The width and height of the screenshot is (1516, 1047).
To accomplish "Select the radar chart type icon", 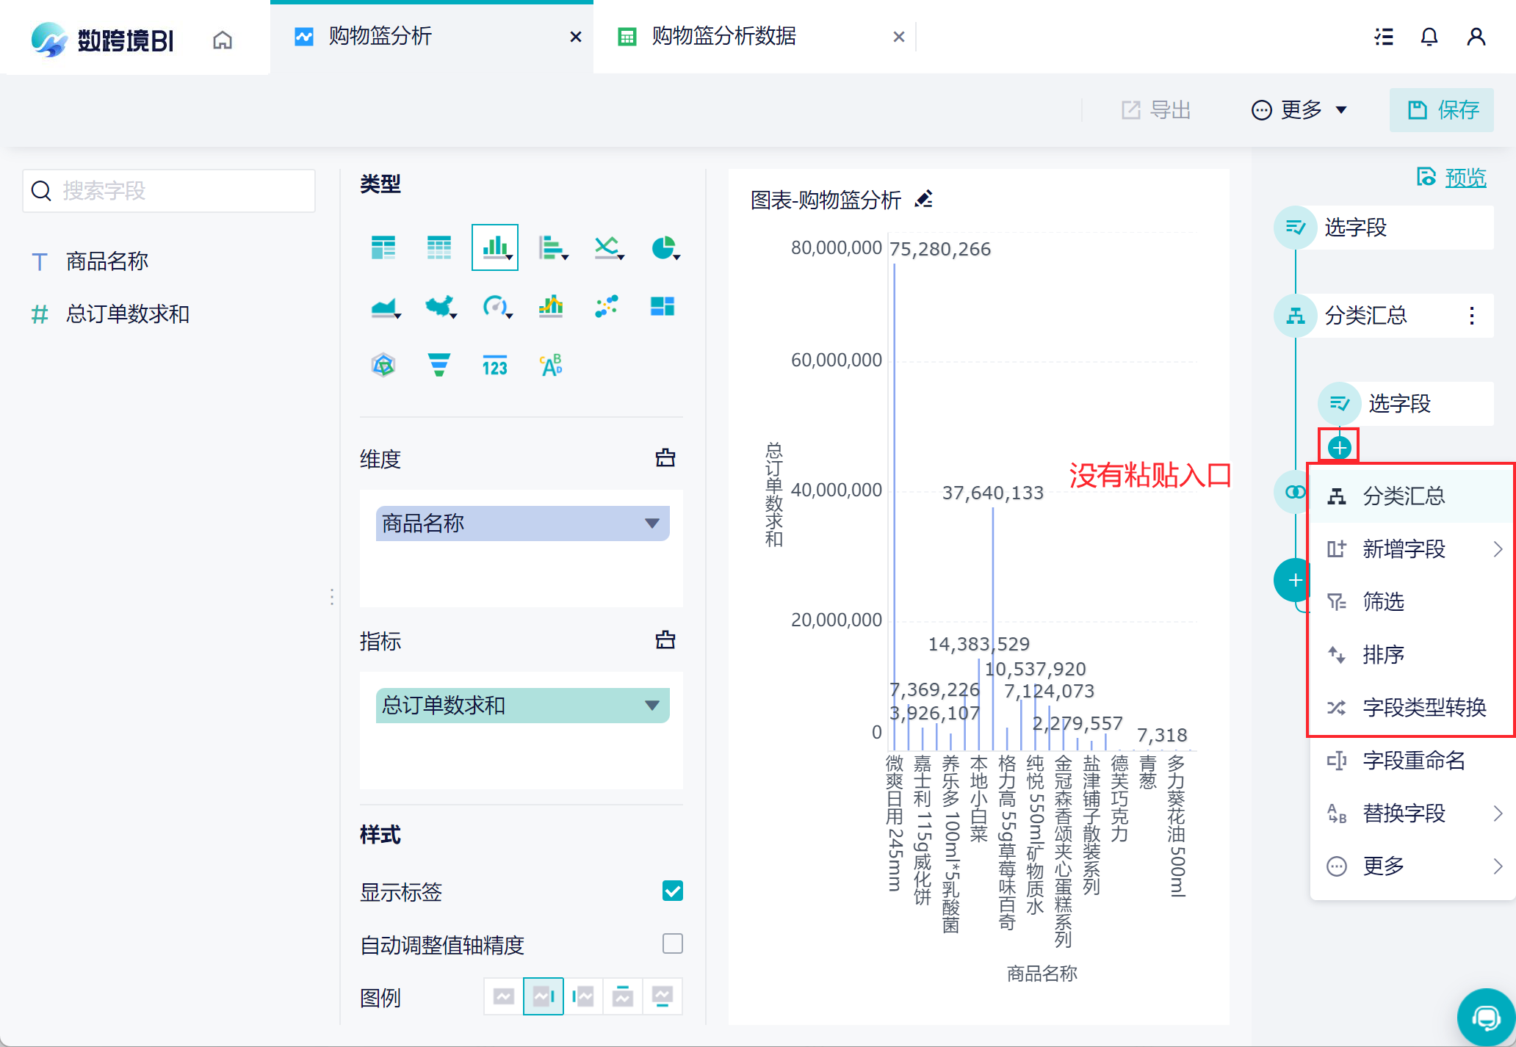I will pos(383,365).
